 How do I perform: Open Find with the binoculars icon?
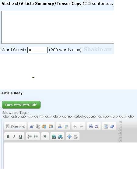click(91, 126)
